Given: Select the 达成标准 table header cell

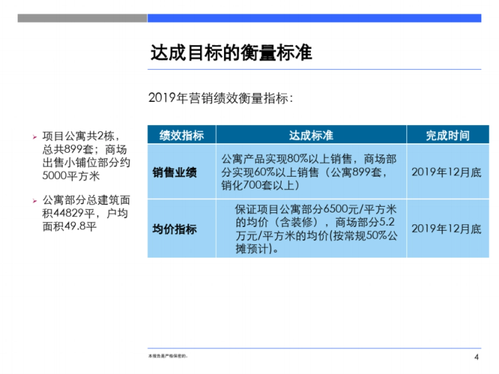Looking at the screenshot, I should pyautogui.click(x=312, y=134).
